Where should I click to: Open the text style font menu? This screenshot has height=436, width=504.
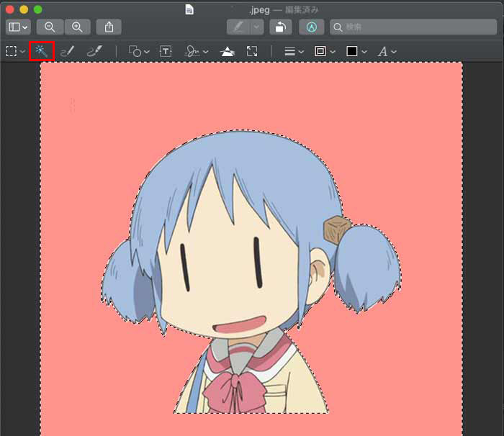coord(387,51)
